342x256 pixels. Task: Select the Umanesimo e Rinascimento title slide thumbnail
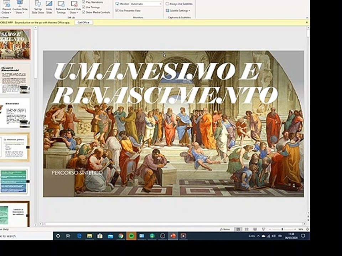[x=15, y=44]
